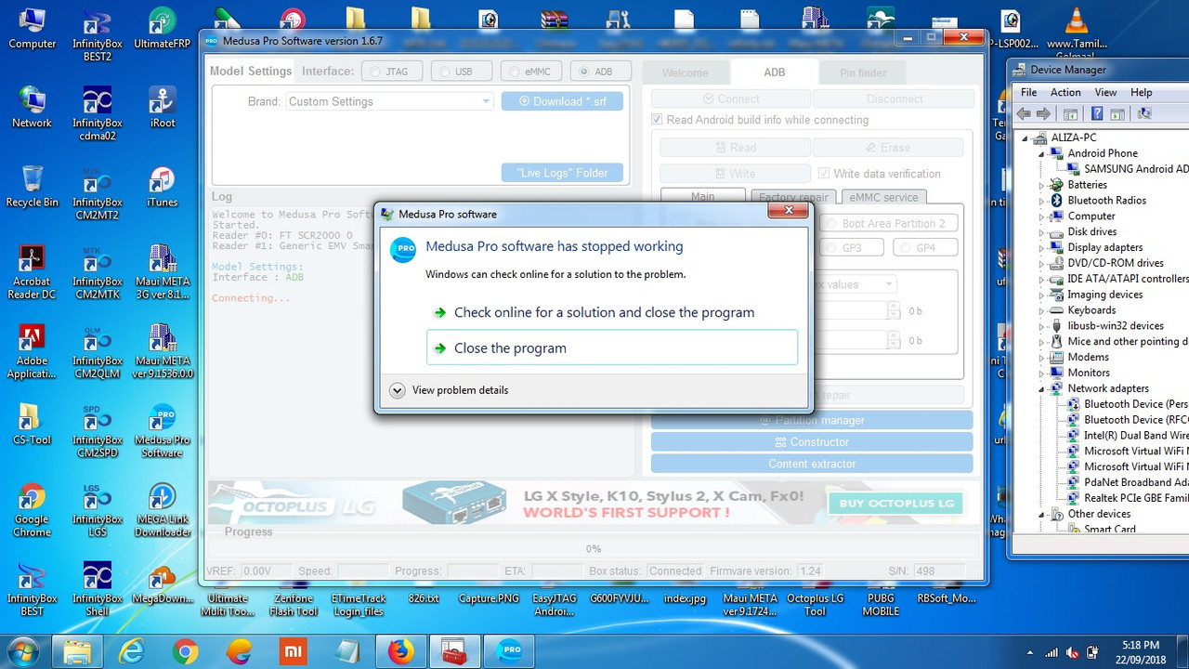The width and height of the screenshot is (1189, 669).
Task: Switch to the Welcome tab
Action: click(x=685, y=72)
